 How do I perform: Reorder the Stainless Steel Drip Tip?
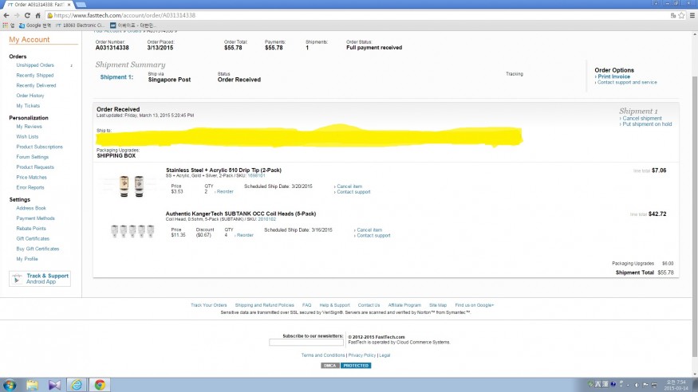[225, 191]
